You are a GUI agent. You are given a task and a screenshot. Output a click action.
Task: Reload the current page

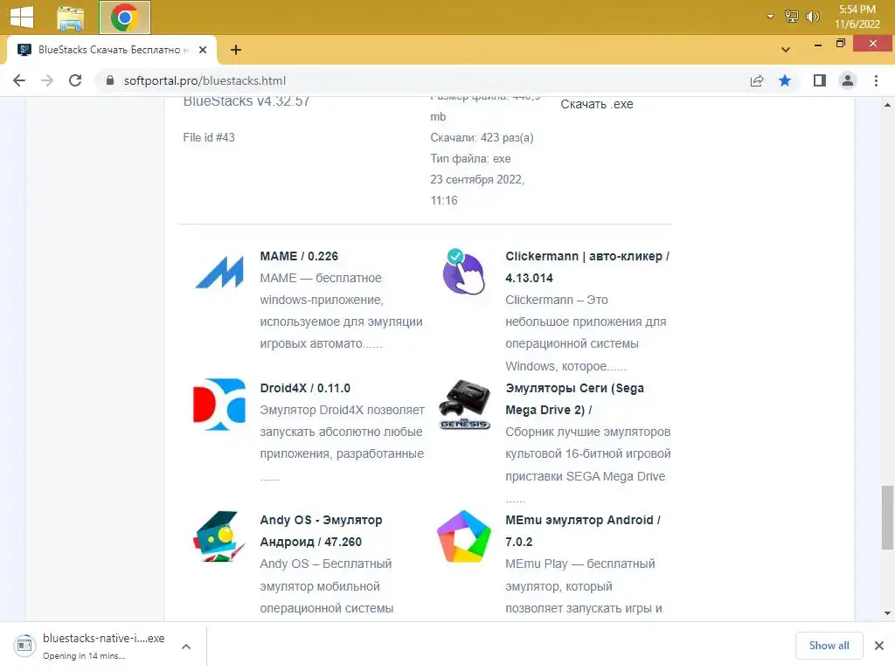[x=75, y=80]
